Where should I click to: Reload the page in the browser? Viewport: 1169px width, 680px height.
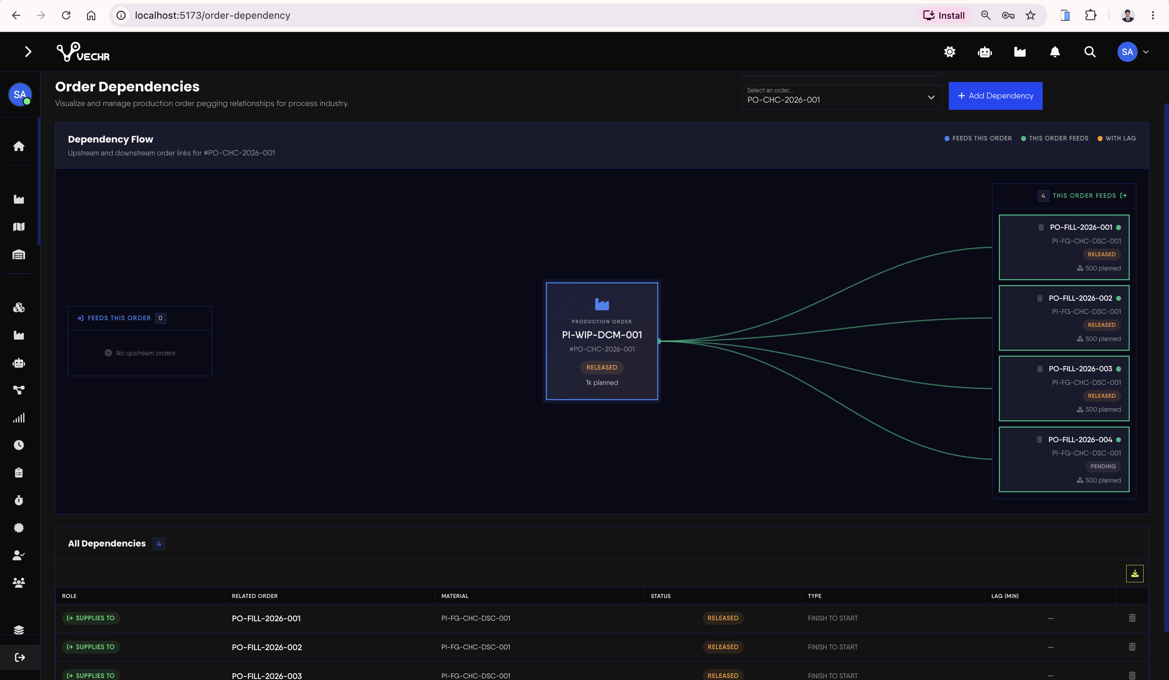66,15
